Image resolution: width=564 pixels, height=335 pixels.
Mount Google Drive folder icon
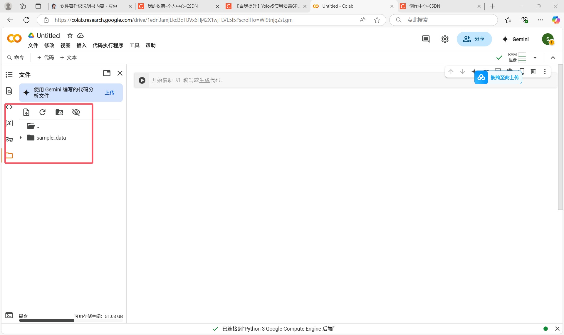point(59,112)
